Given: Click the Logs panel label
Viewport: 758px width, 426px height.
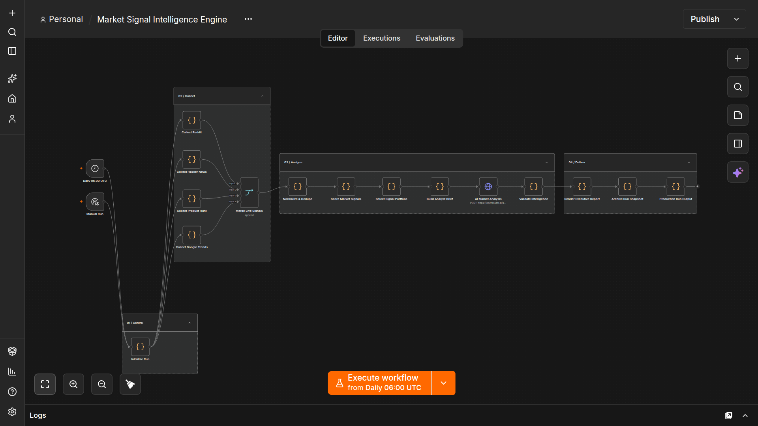Looking at the screenshot, I should [38, 415].
